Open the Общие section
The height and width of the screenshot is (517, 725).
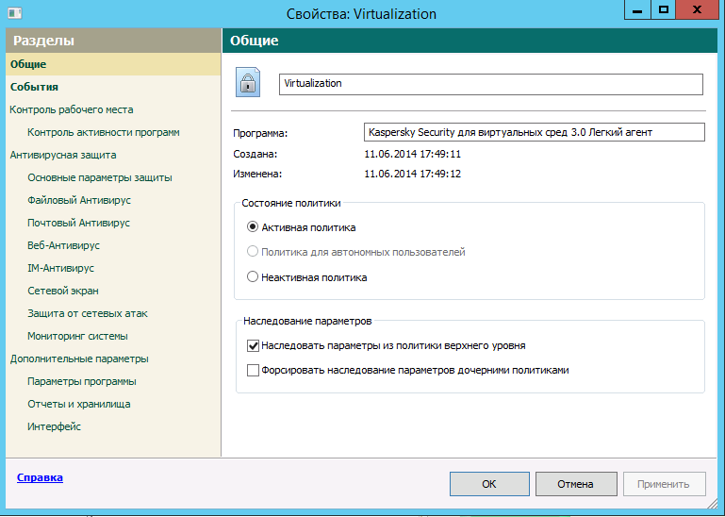(x=113, y=64)
